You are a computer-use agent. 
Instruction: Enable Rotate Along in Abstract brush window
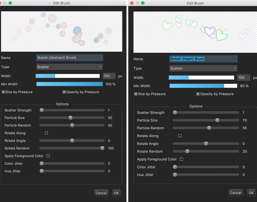click(46, 133)
